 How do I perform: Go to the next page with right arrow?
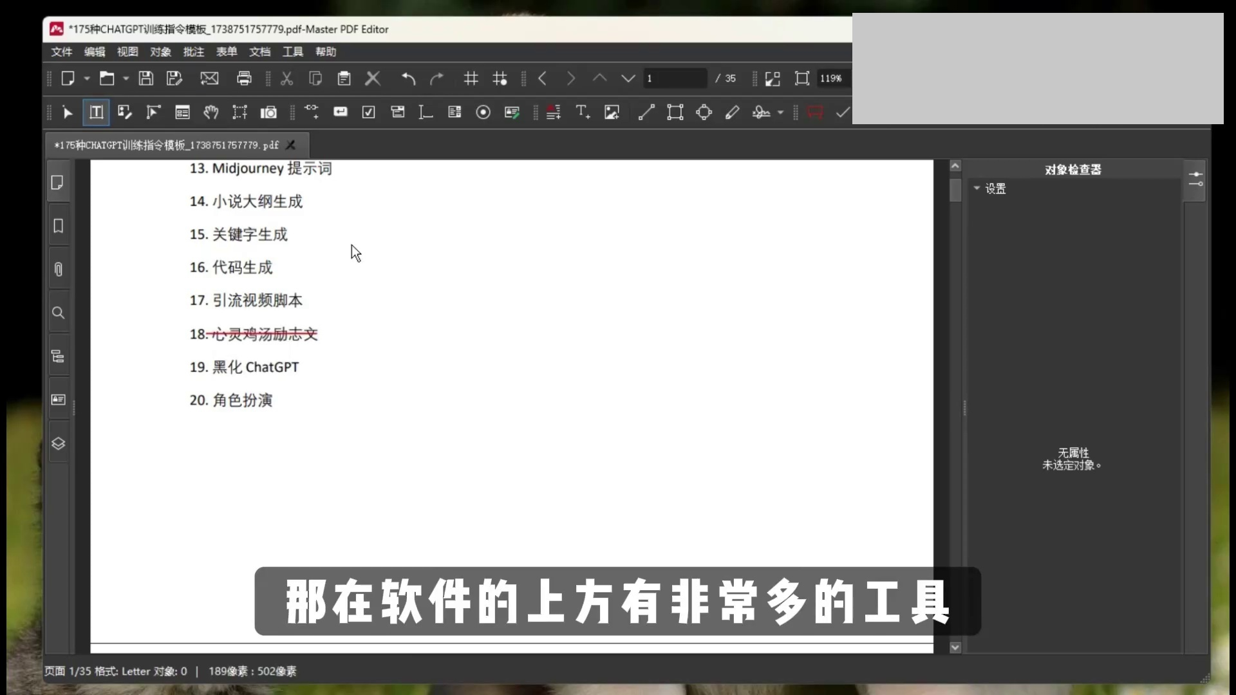[571, 78]
